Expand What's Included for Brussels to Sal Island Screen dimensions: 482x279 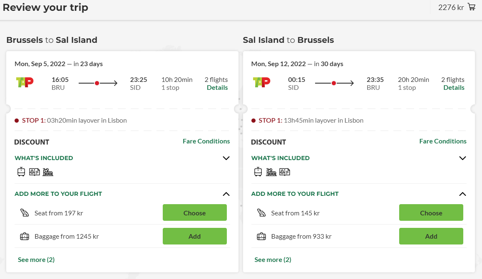226,158
